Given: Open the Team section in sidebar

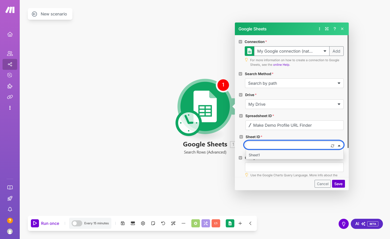Looking at the screenshot, I should (10, 53).
